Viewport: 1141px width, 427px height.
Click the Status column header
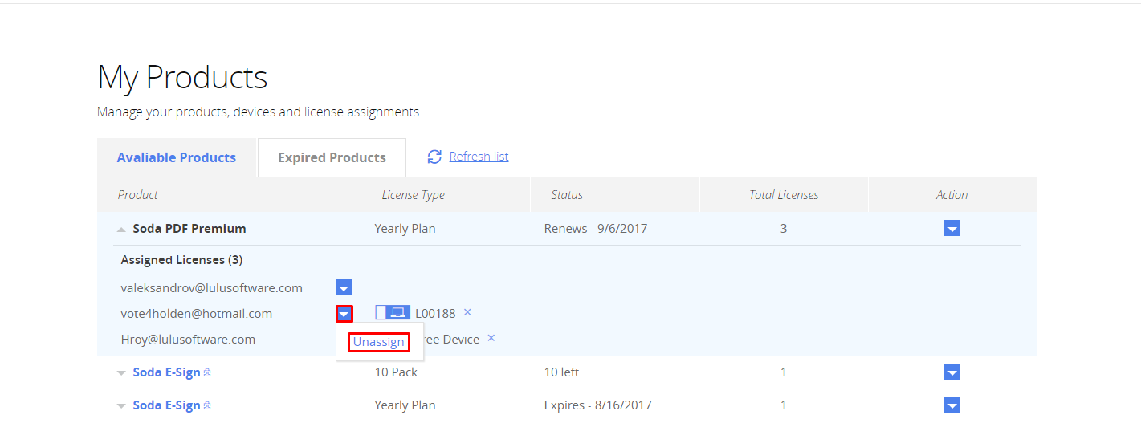point(567,195)
